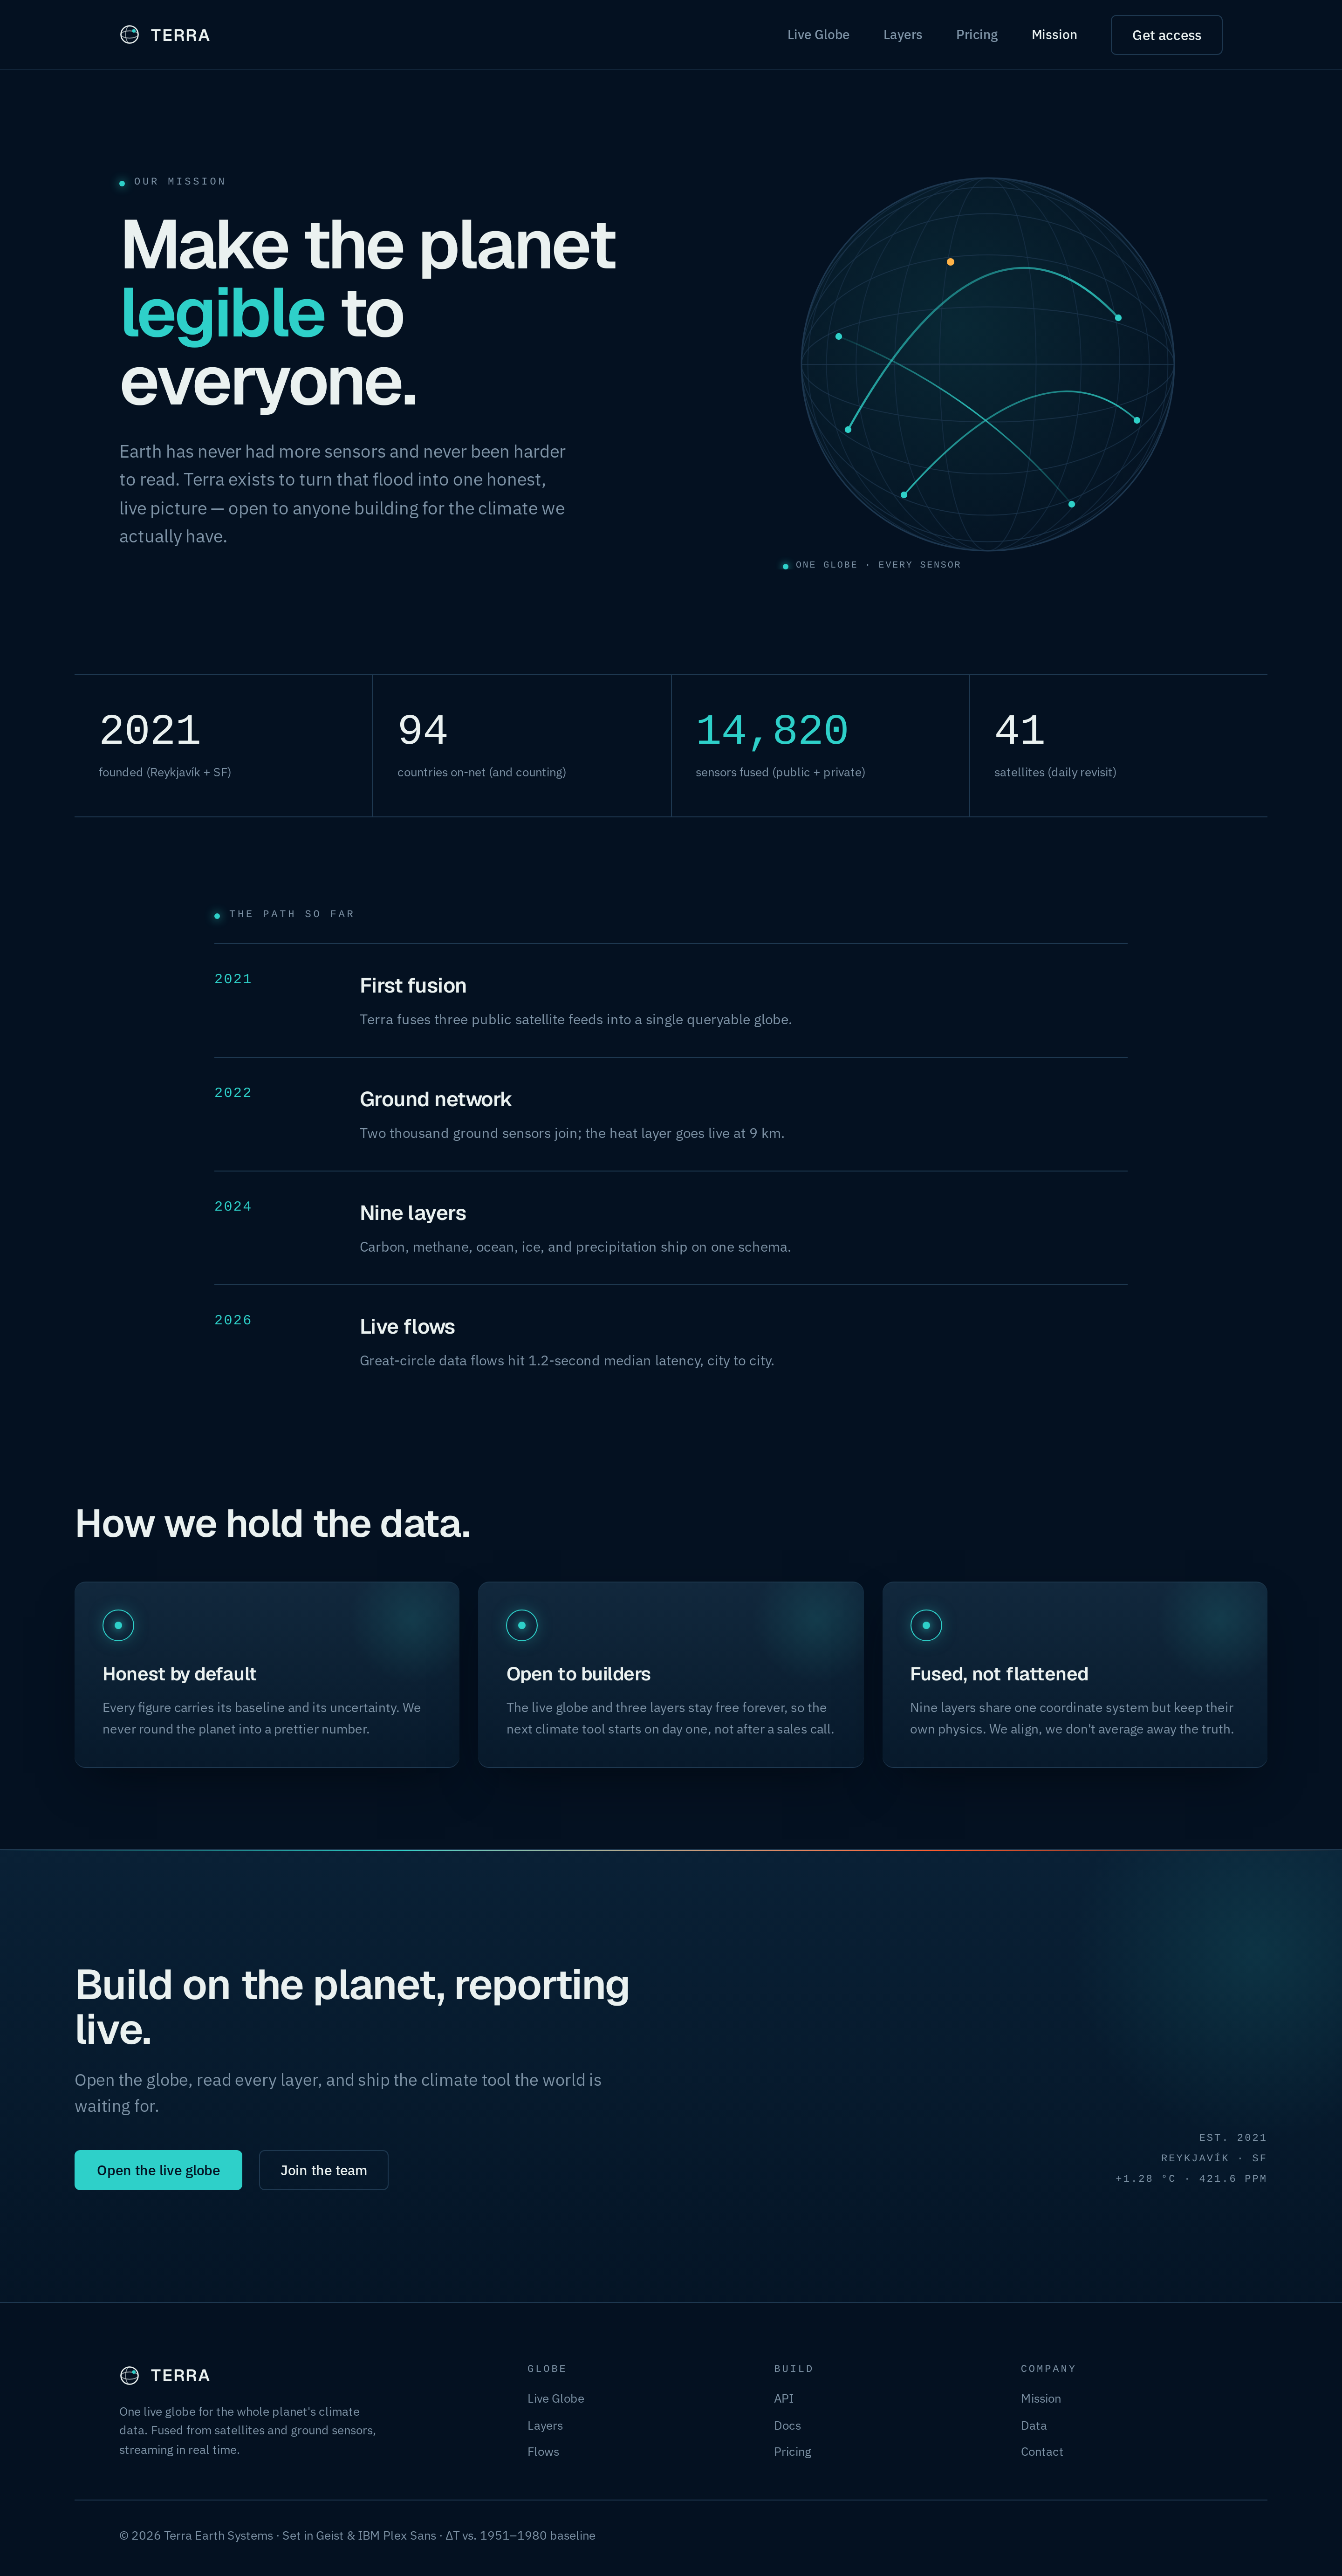Click the How we hold the data heading
Image resolution: width=1342 pixels, height=2576 pixels.
point(272,1523)
